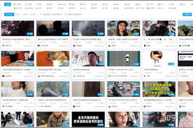Open the woman in white top thumbnail
193x128 pixels.
tap(18, 89)
